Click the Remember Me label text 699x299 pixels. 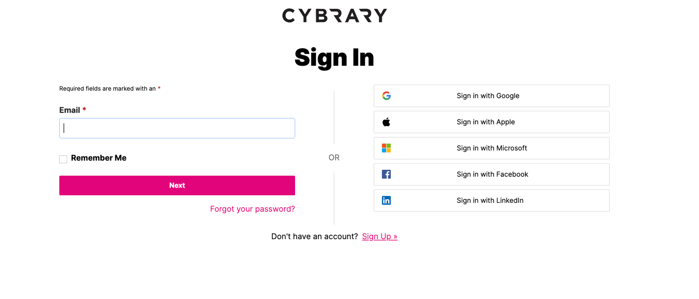99,158
